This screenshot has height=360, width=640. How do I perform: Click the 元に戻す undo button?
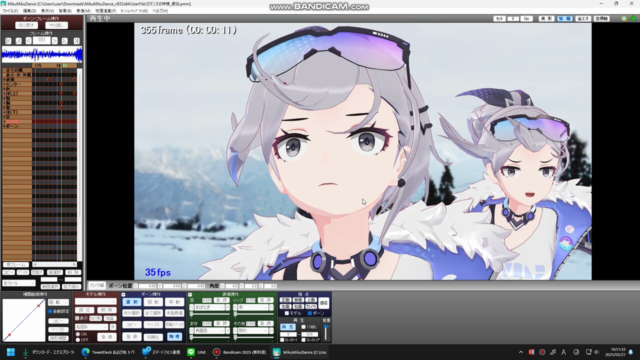[26, 25]
